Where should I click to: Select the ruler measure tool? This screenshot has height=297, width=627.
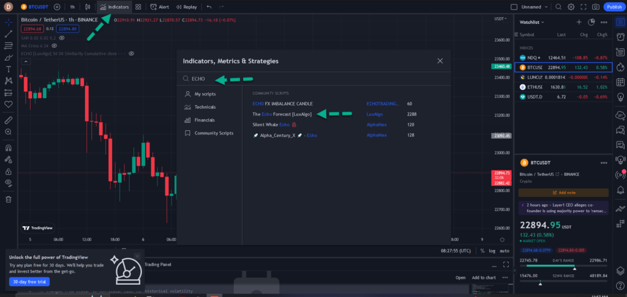point(9,120)
